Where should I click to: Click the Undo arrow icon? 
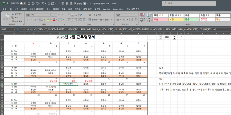pos(37,3)
